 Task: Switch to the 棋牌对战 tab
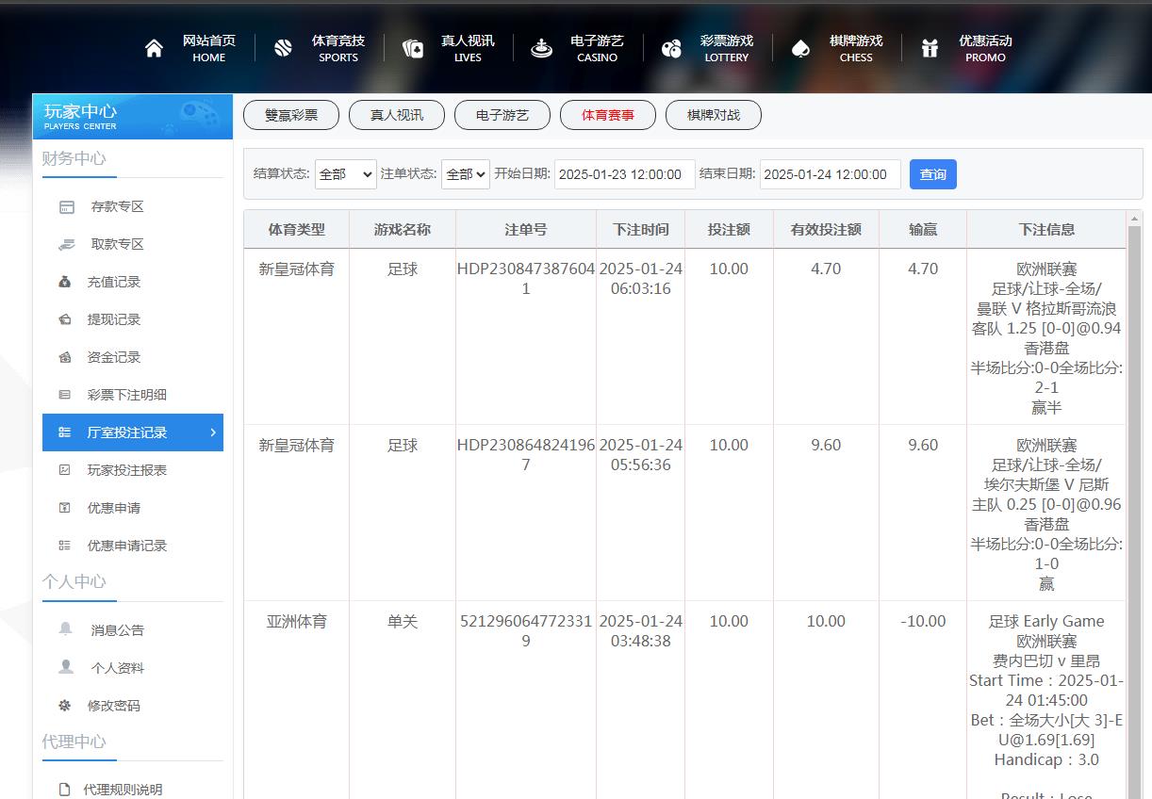point(713,114)
